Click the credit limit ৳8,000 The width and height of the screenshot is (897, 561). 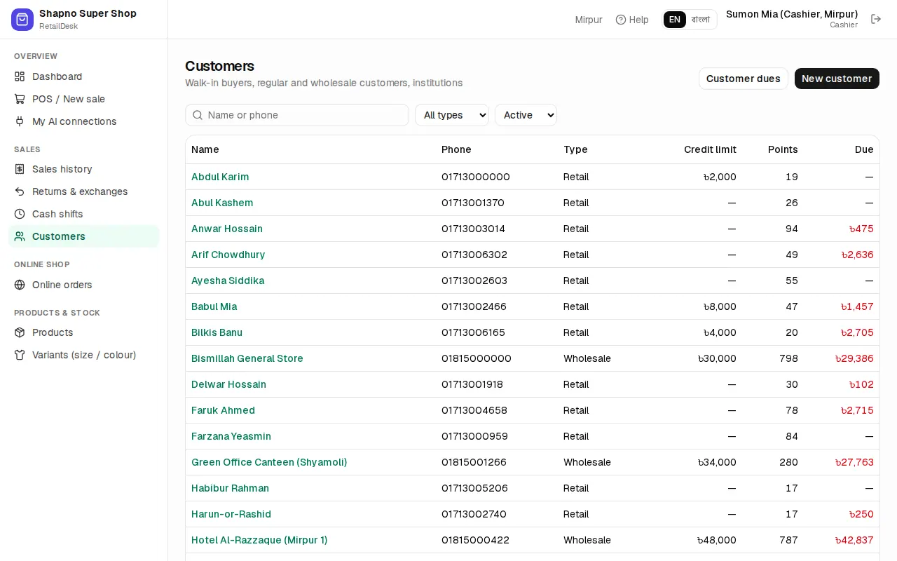tap(720, 306)
